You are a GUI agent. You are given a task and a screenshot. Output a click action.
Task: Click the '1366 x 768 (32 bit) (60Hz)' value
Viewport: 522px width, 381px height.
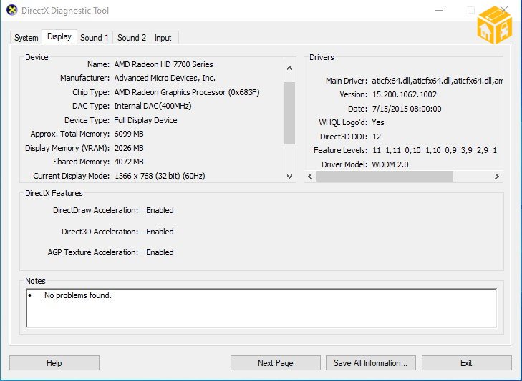click(x=160, y=176)
